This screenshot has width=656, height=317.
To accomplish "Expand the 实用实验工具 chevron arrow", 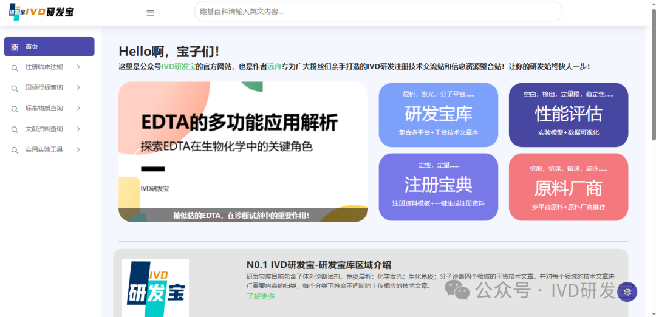I will [x=78, y=150].
